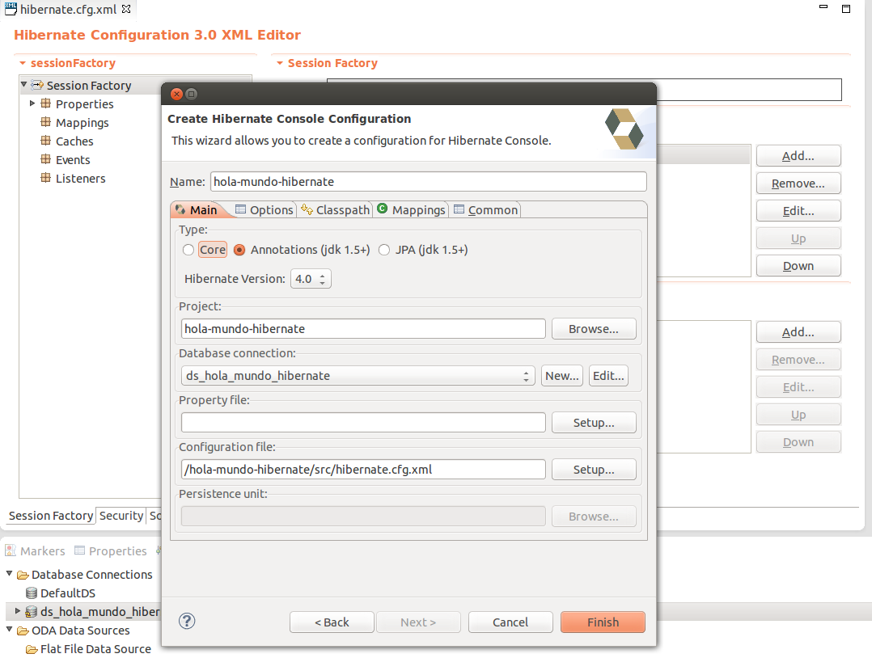Click the Name input field
872x658 pixels.
coord(428,182)
